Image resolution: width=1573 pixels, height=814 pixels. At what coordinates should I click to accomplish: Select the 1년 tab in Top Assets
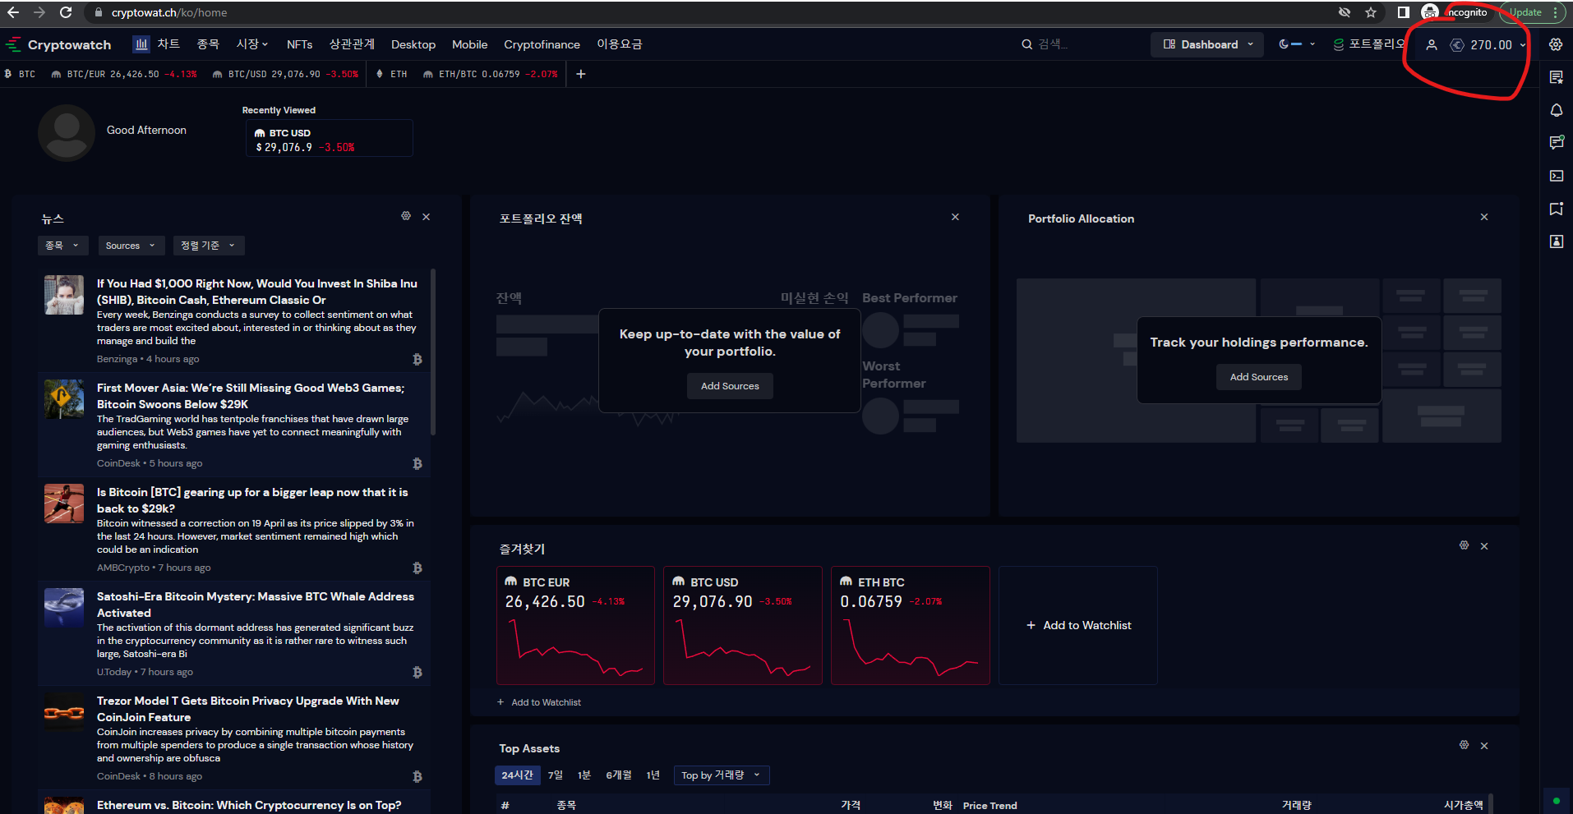pos(653,775)
